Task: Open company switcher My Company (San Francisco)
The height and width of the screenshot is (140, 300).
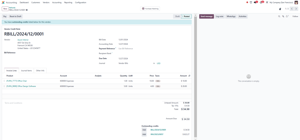Action: pos(281,2)
